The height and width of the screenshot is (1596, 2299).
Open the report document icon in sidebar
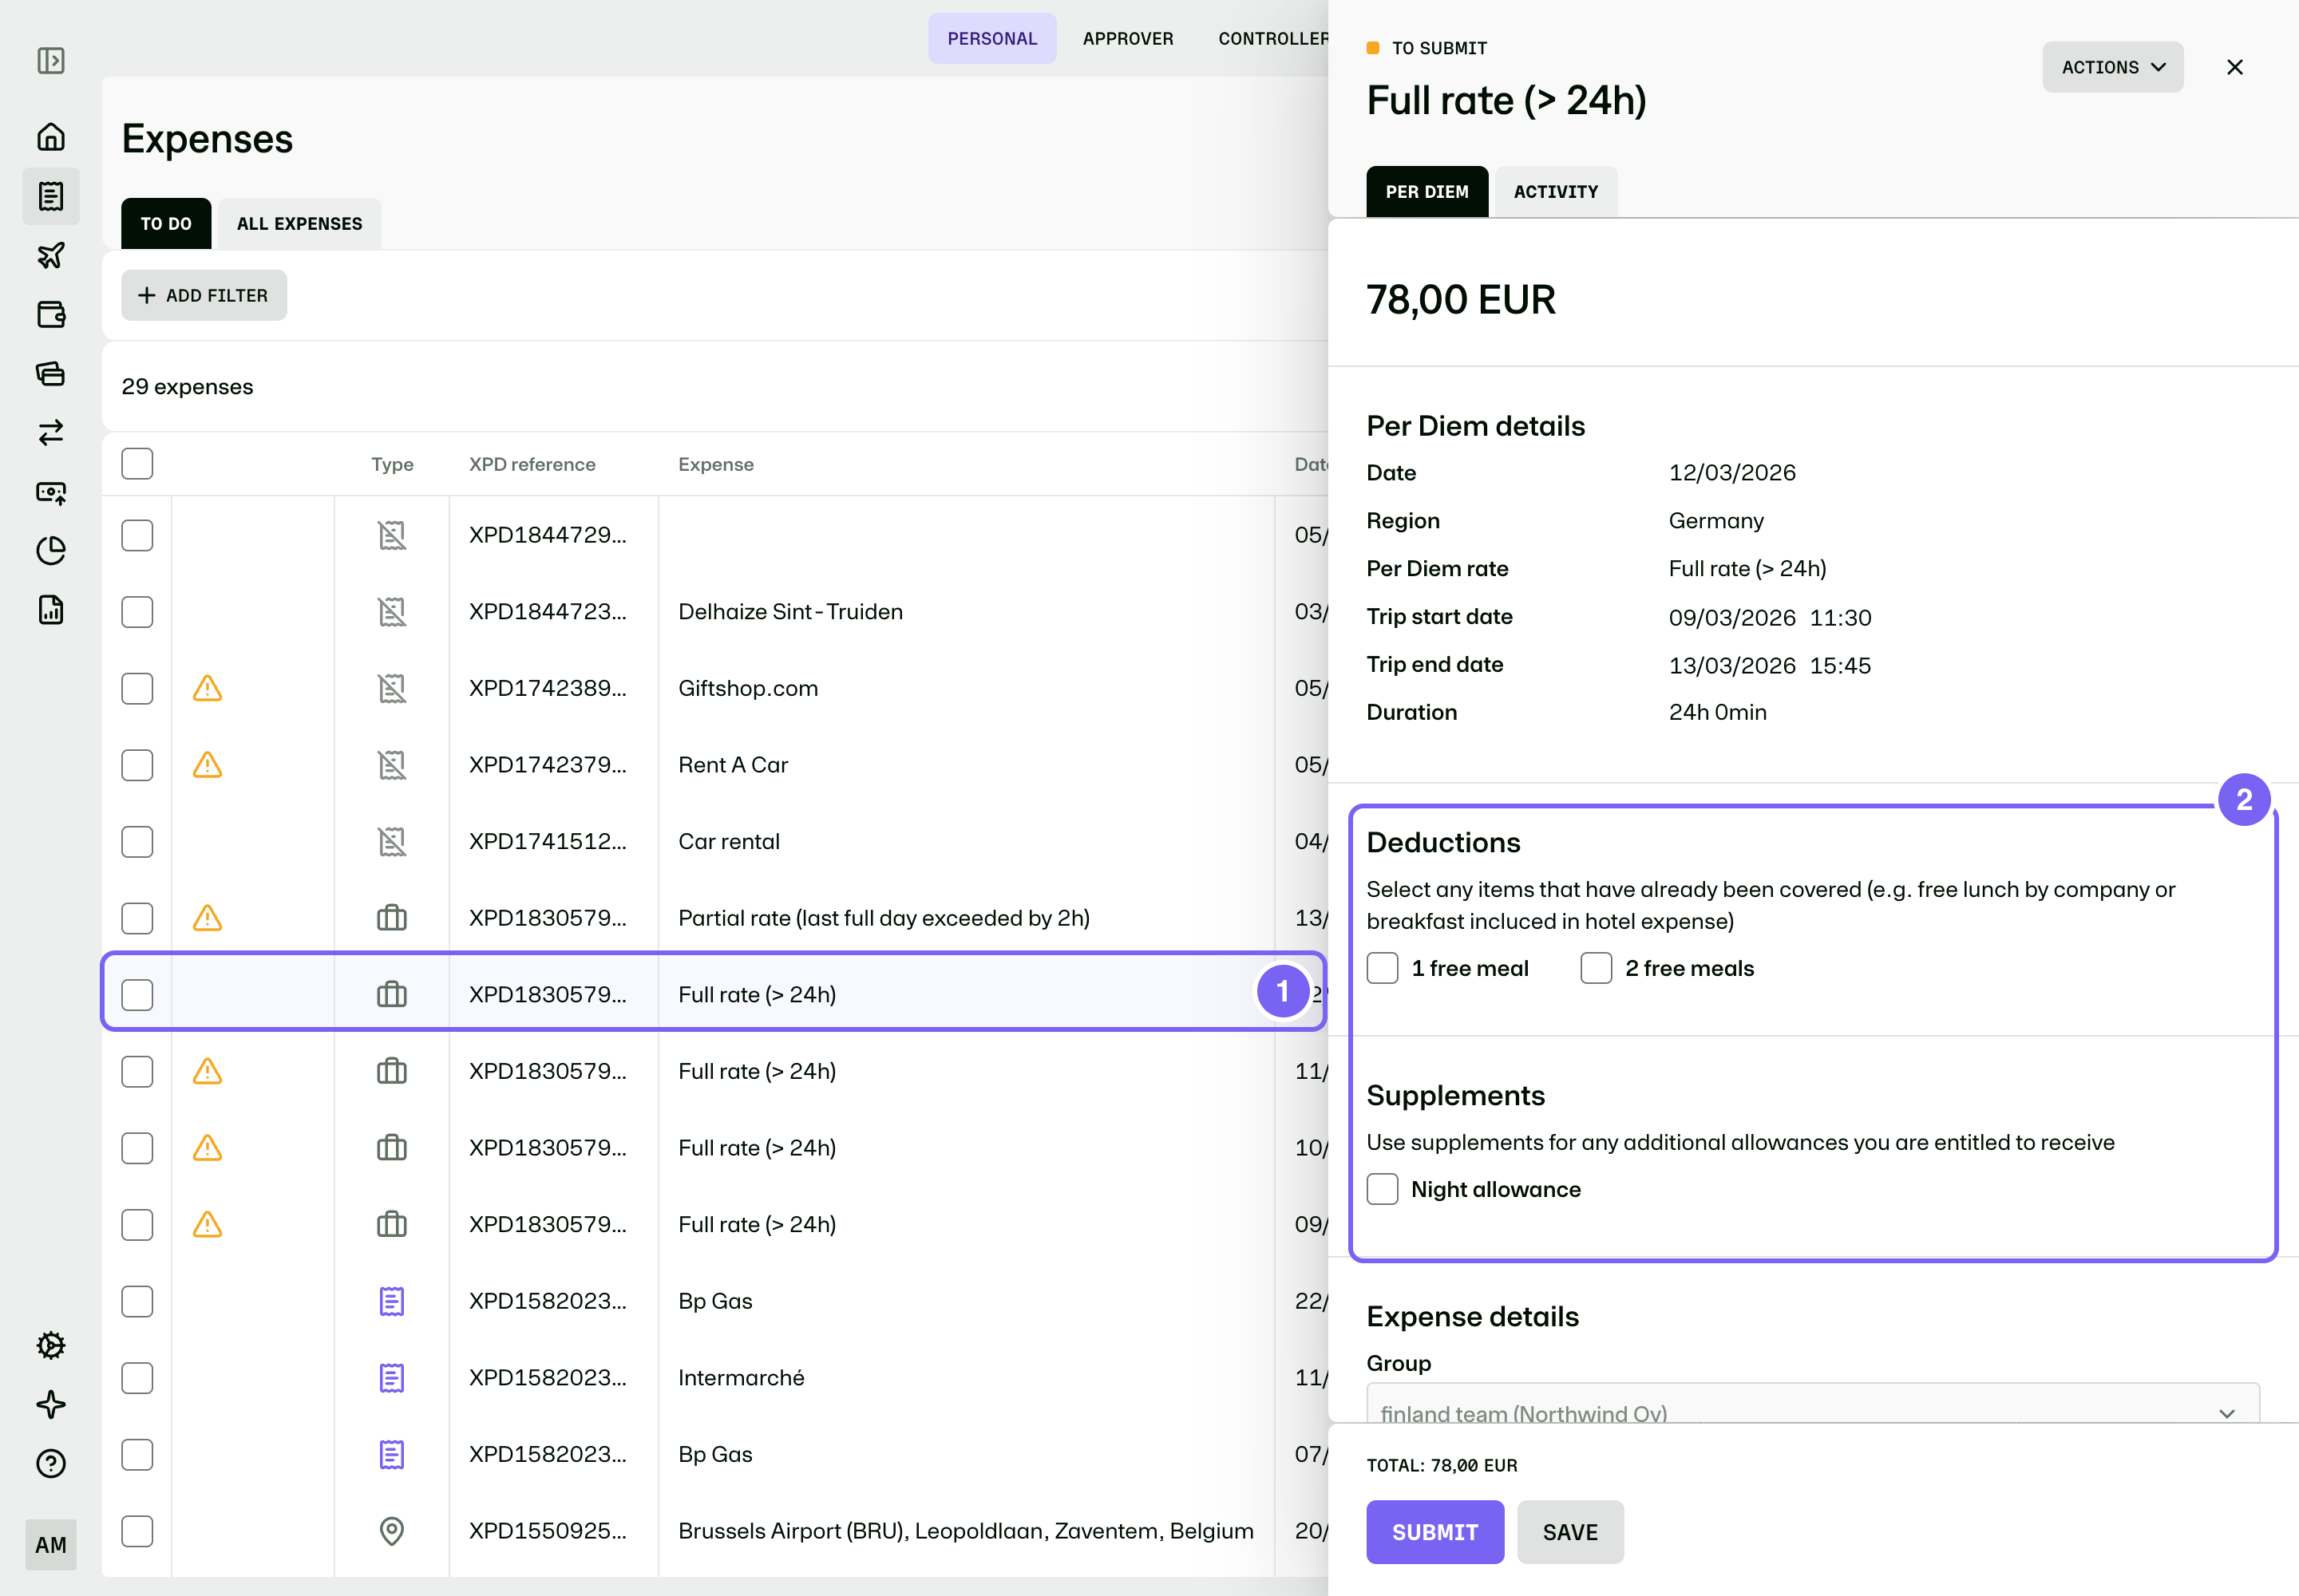click(x=51, y=610)
